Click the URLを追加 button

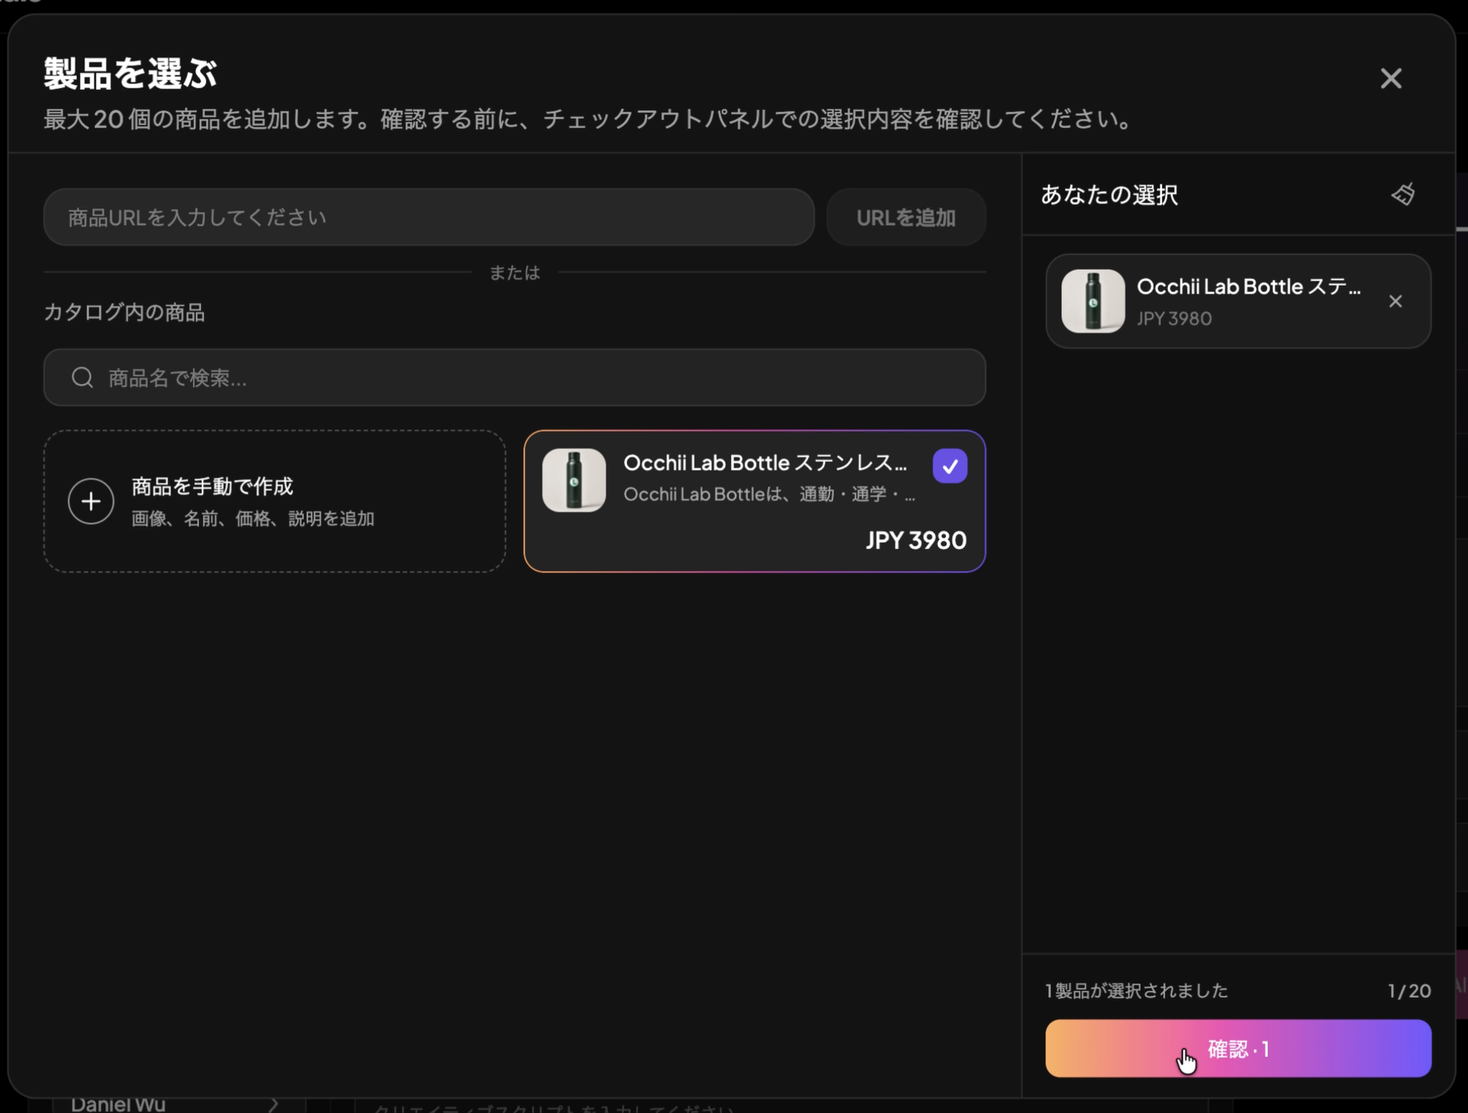[x=906, y=218]
